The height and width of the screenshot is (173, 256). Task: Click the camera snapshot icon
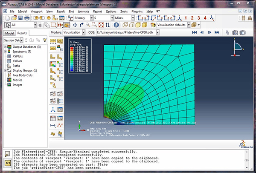[x=242, y=32]
